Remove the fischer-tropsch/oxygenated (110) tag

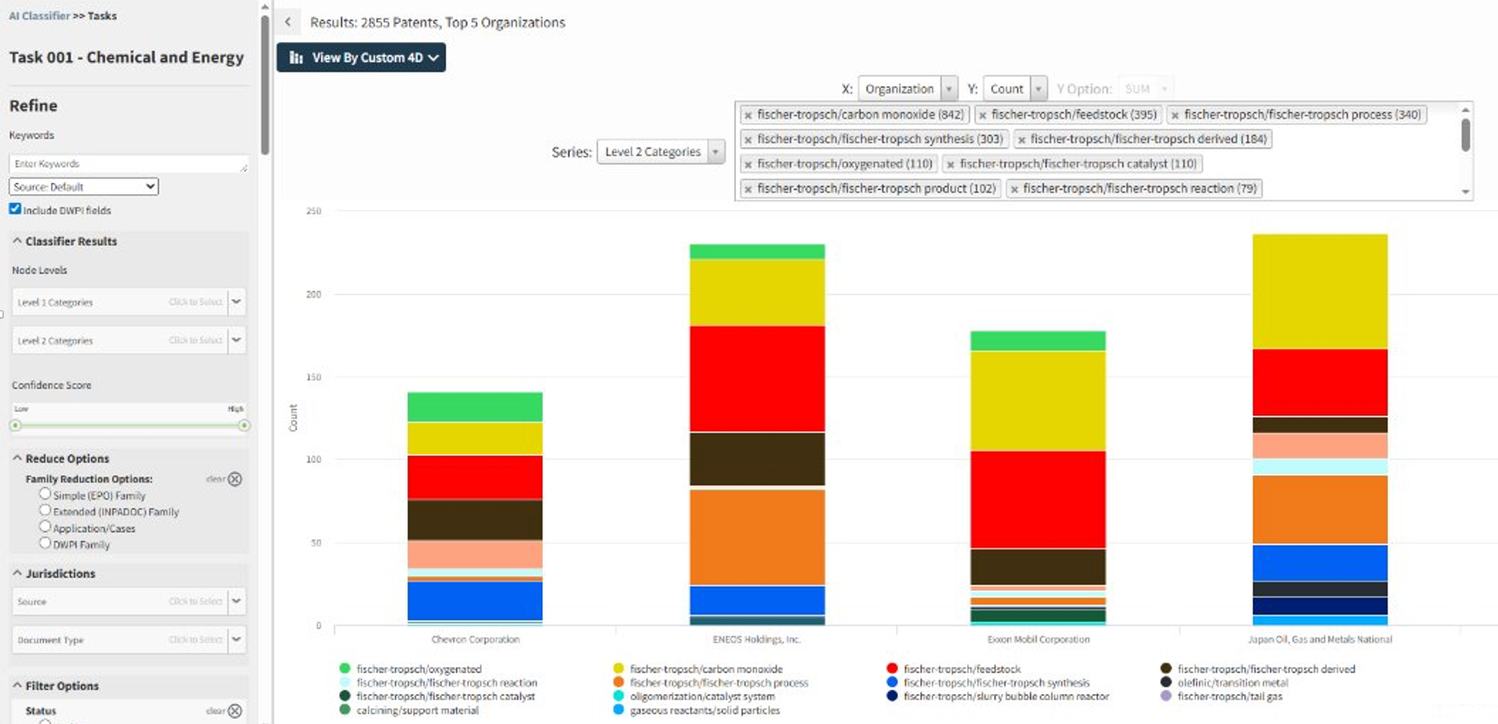(748, 164)
